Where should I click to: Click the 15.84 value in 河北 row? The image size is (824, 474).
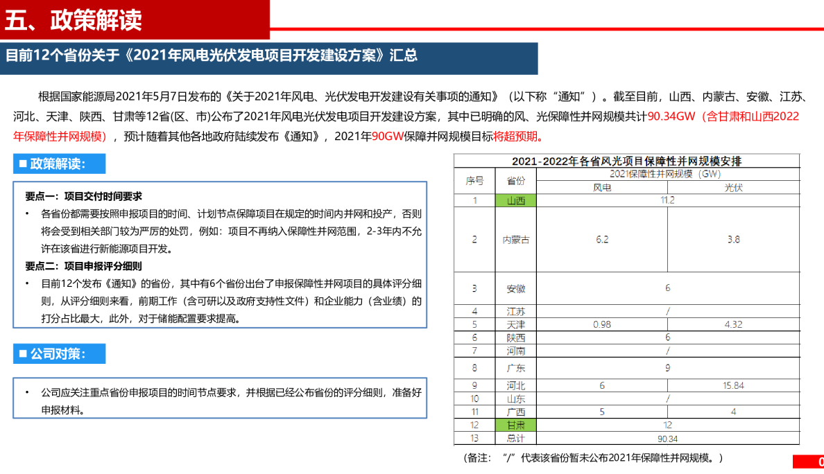pos(733,385)
